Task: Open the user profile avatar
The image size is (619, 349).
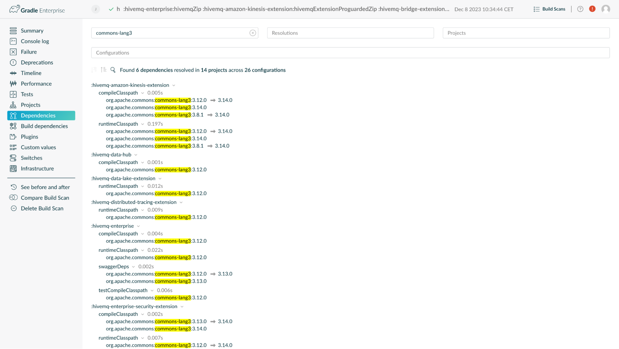Action: coord(606,9)
